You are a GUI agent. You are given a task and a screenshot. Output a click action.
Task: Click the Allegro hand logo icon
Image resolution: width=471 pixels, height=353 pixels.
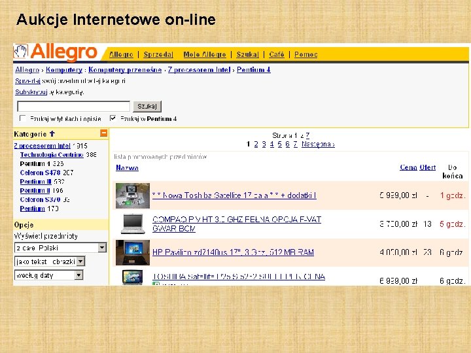[21, 51]
